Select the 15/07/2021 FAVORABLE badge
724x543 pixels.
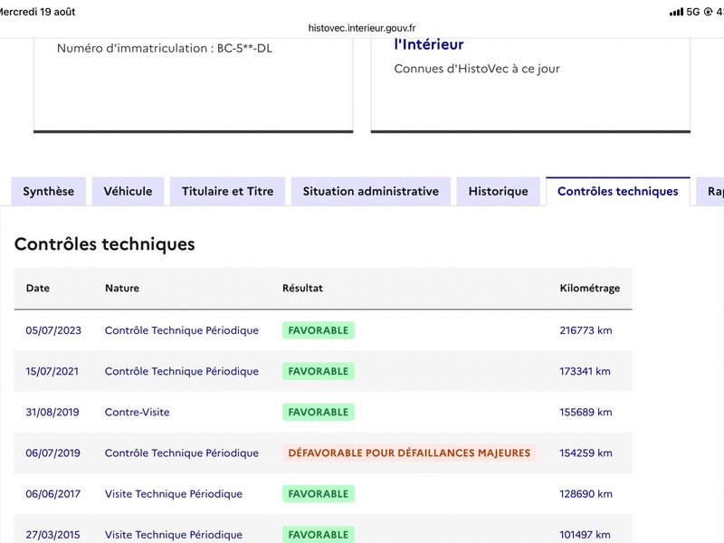point(319,371)
